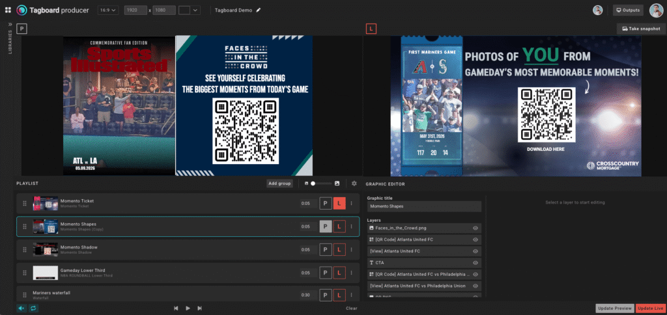Hide [QR Code] Atlanta United FC layer
Viewport: 667px width, 315px height.
coord(475,240)
